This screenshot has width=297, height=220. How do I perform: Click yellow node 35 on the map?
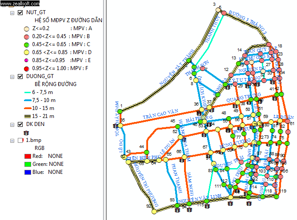coord(120,125)
